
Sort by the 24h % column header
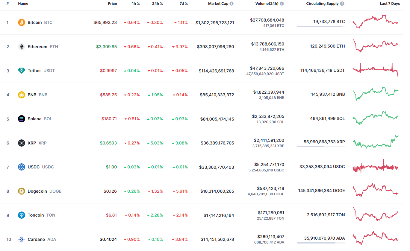(x=157, y=4)
